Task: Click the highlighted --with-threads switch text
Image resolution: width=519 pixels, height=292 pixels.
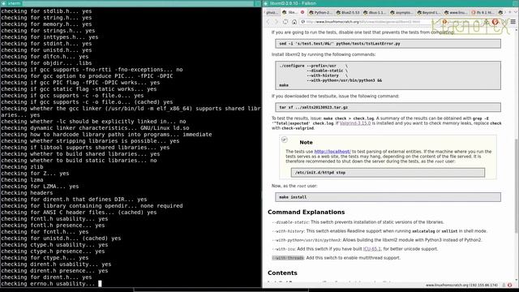Action: pyautogui.click(x=288, y=258)
